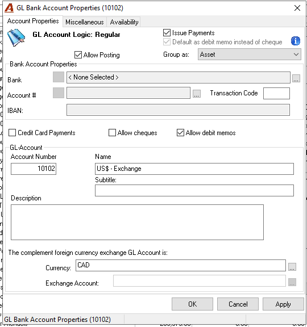Image resolution: width=307 pixels, height=327 pixels.
Task: Click the Account # input field
Action: (x=128, y=93)
